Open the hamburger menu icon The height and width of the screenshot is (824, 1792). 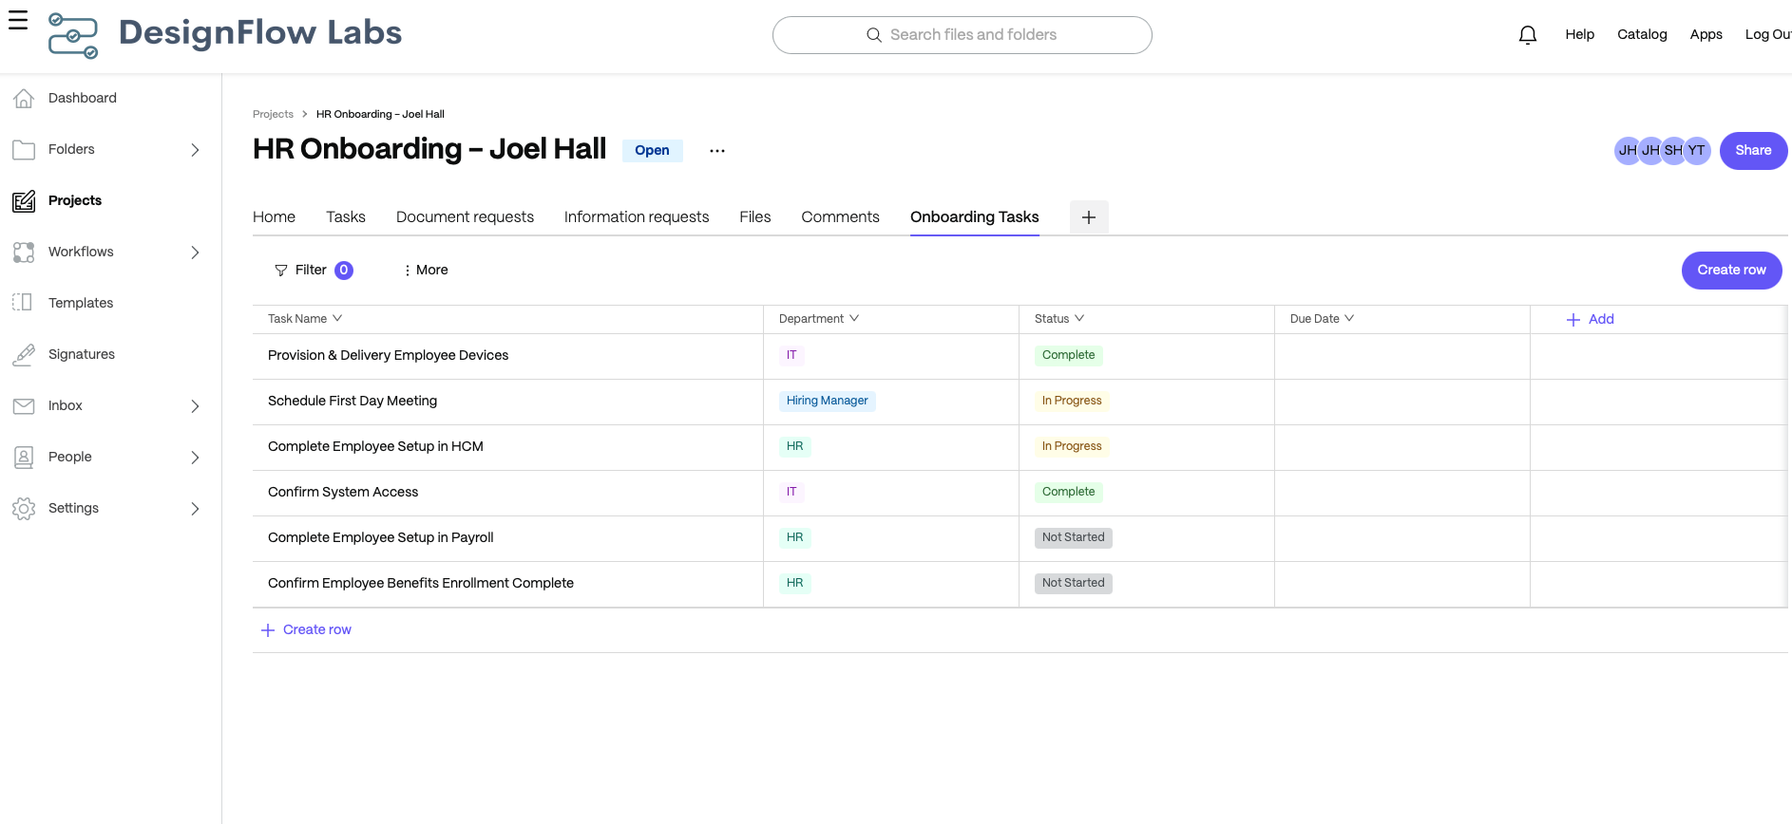click(x=18, y=20)
